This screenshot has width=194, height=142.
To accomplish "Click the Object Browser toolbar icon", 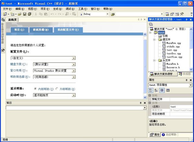I will [x=177, y=14].
